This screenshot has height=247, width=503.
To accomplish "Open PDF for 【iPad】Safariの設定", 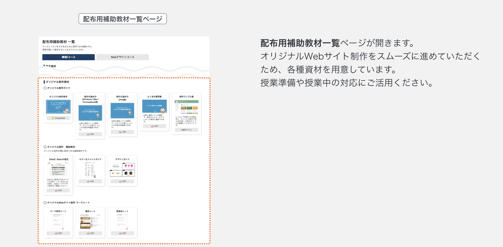I will tap(58, 190).
